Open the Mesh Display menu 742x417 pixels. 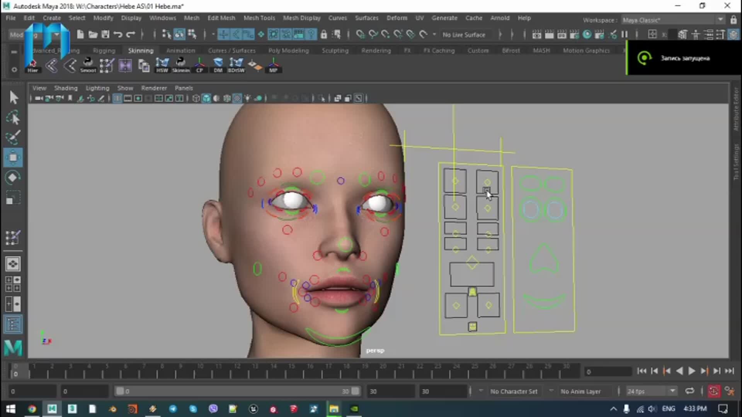point(302,18)
